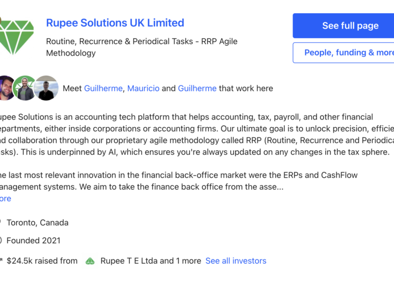
Task: Open the Rupee Solutions UK Limited title link
Action: (x=115, y=23)
